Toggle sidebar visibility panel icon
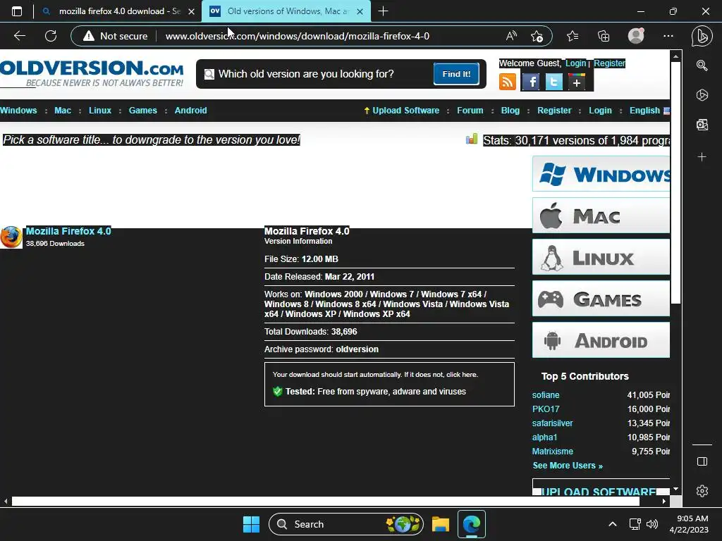 pyautogui.click(x=702, y=461)
